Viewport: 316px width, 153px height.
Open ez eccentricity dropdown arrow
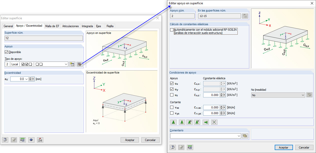tap(27, 79)
